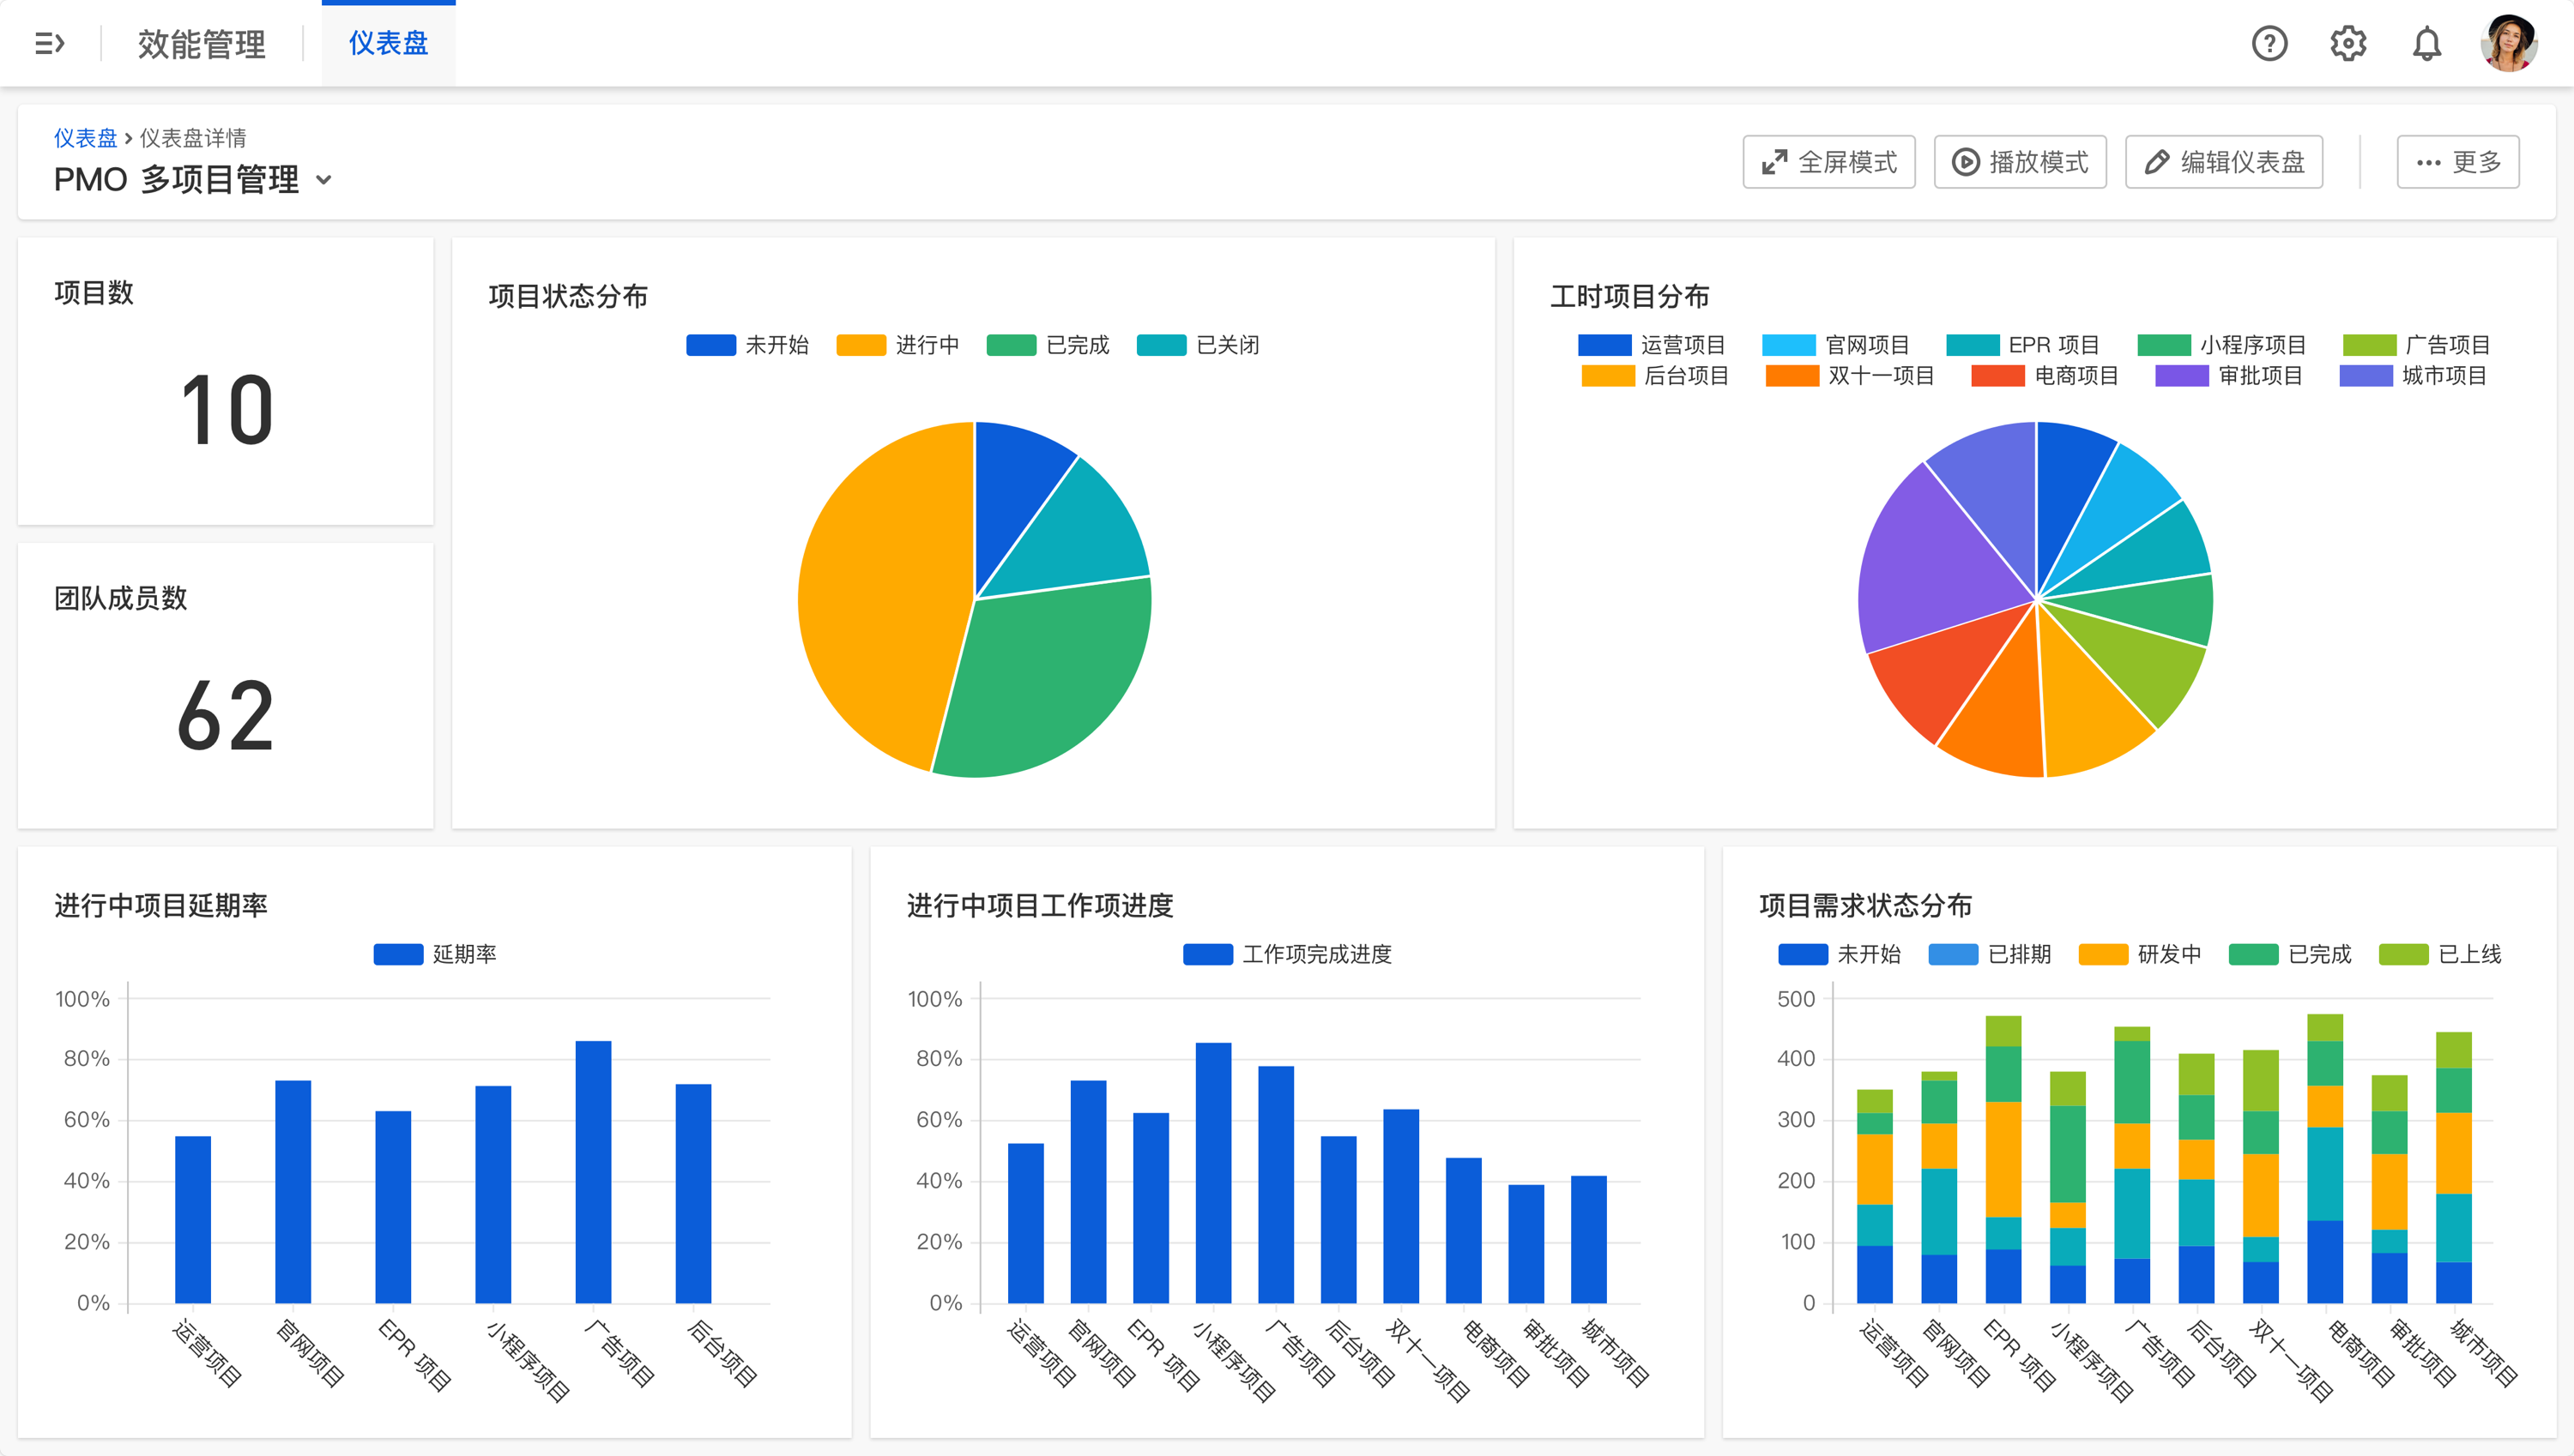Click 运营项目 bar in 延期率 chart

(x=193, y=1220)
